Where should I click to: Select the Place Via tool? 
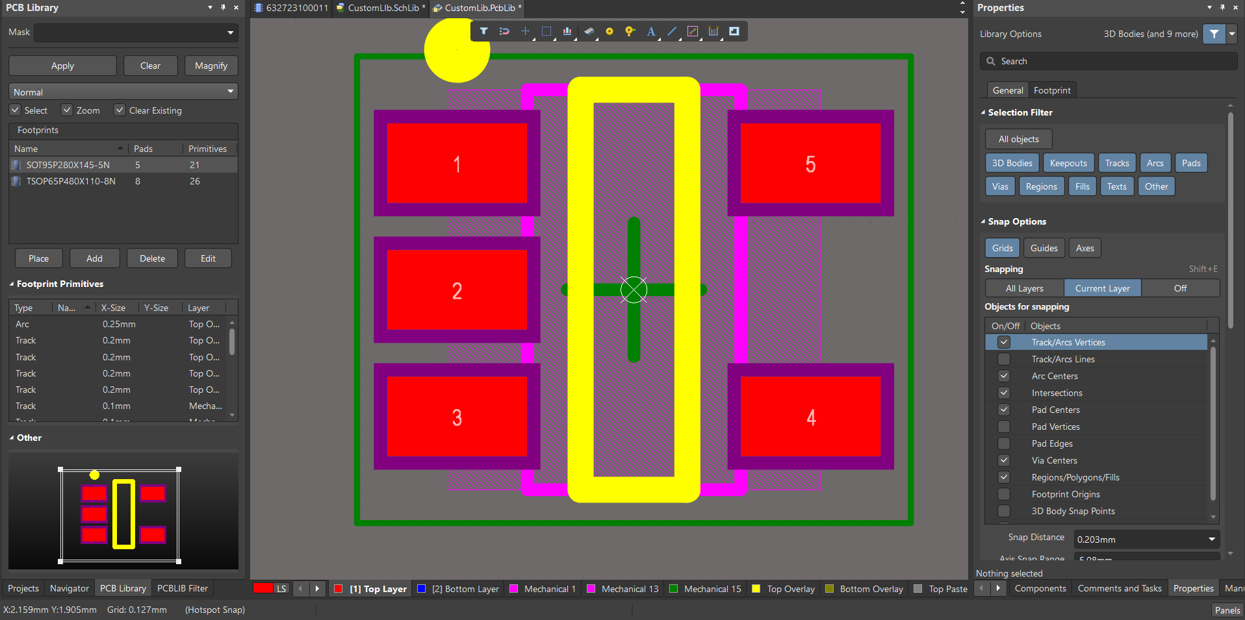tap(630, 31)
